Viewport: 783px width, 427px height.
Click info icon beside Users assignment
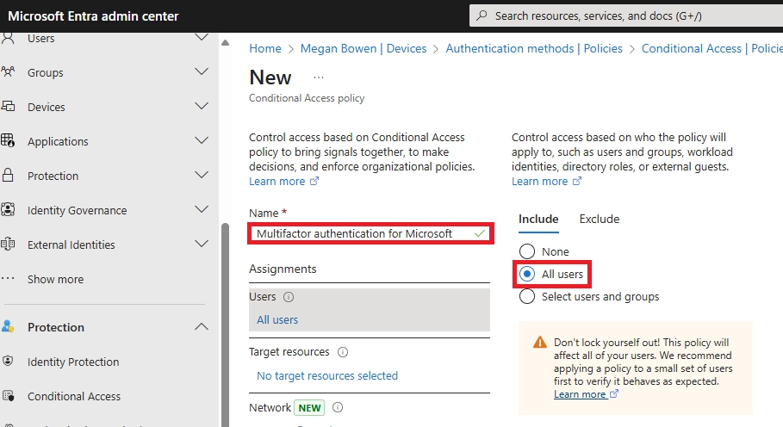tap(289, 297)
